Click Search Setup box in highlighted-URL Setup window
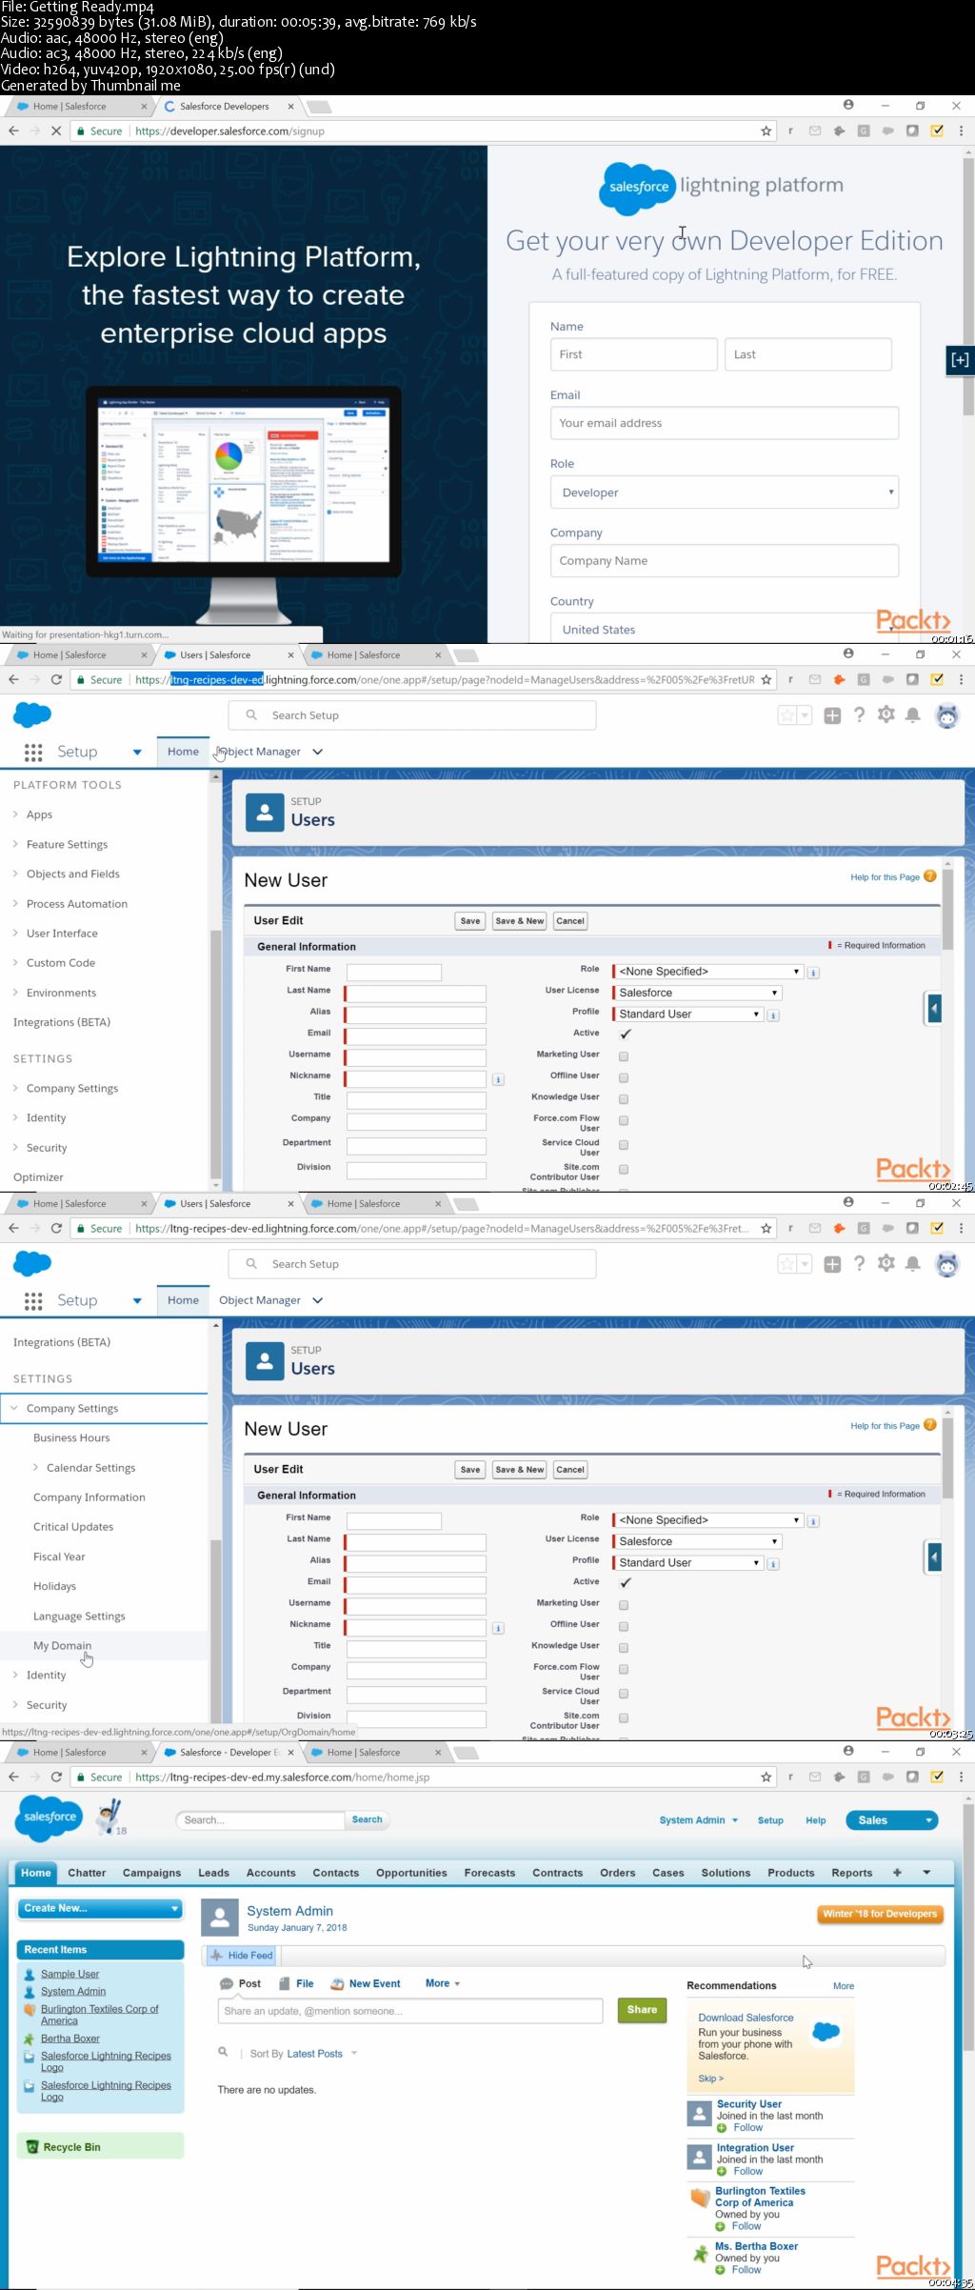 pos(412,715)
